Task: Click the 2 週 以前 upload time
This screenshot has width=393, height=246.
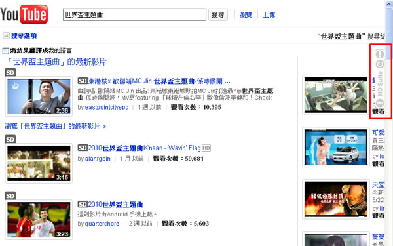Action: coord(141,224)
